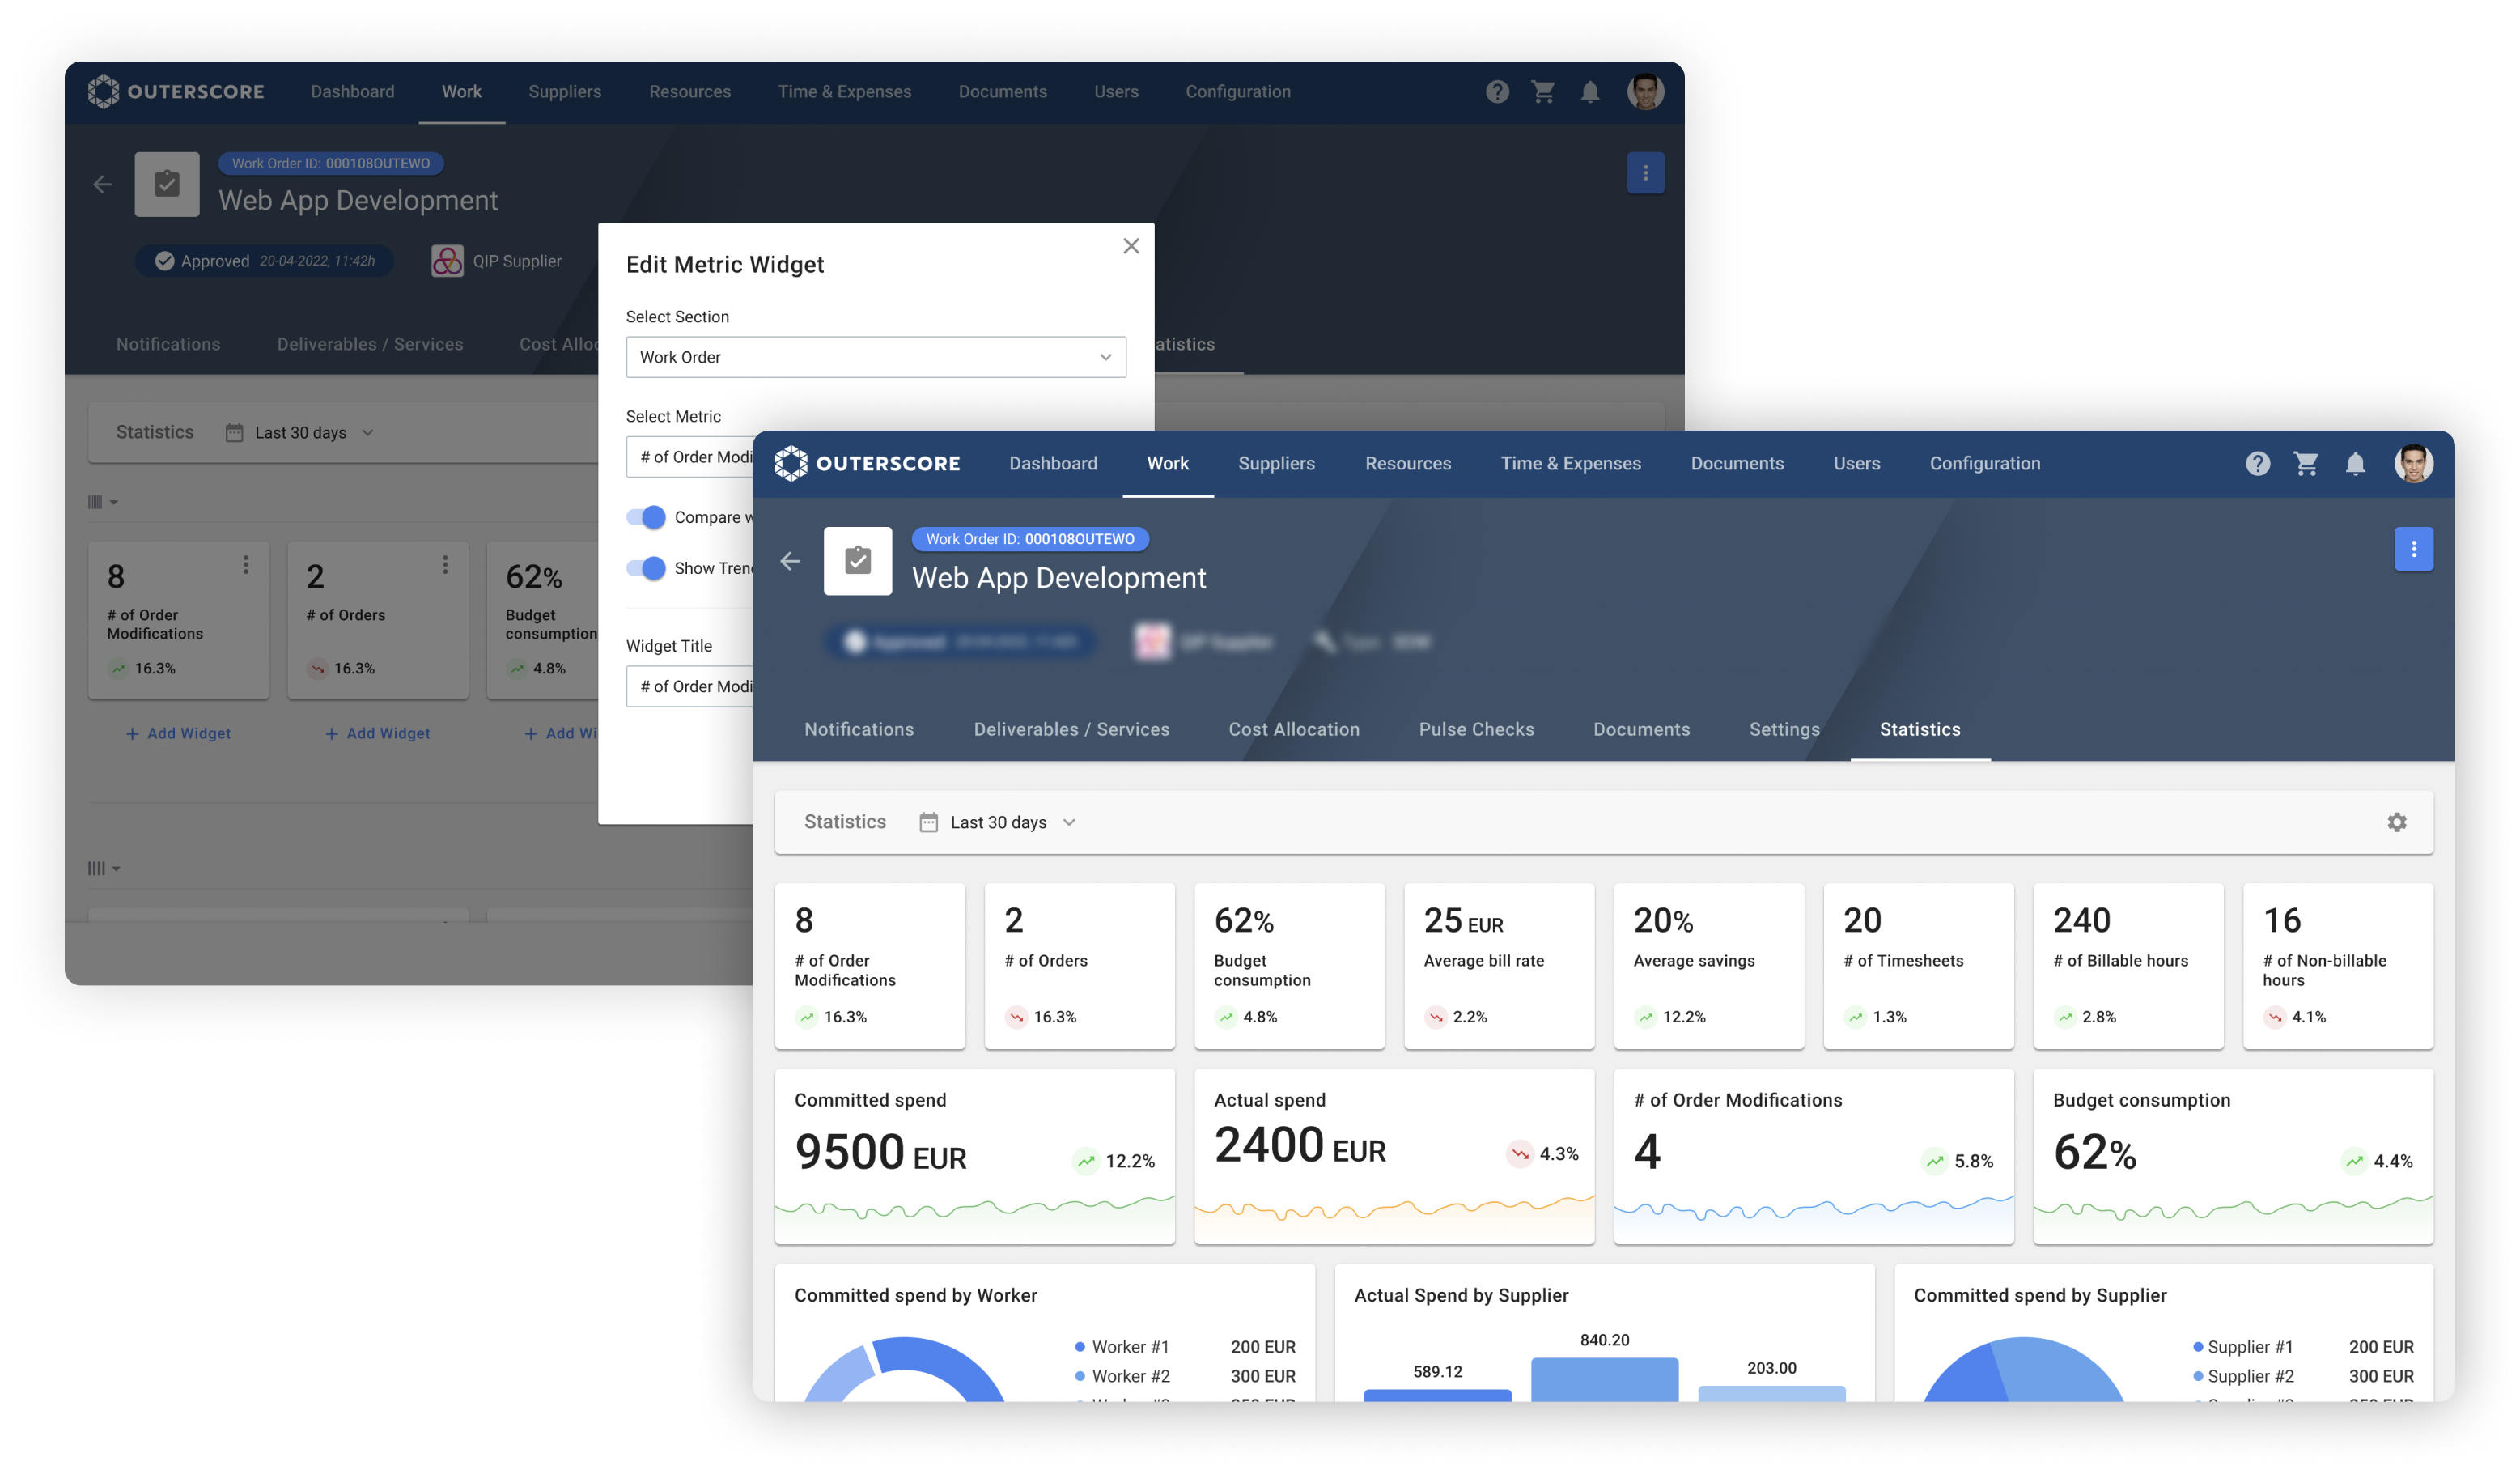Open blue three-dot menu in front window

pyautogui.click(x=2413, y=549)
